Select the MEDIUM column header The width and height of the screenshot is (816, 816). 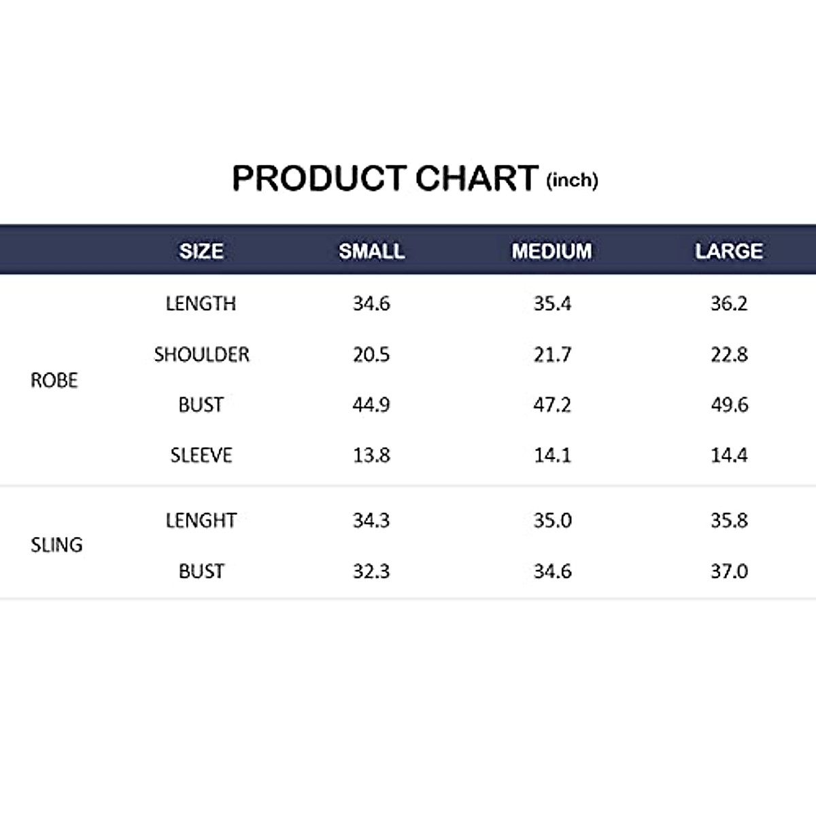point(551,251)
